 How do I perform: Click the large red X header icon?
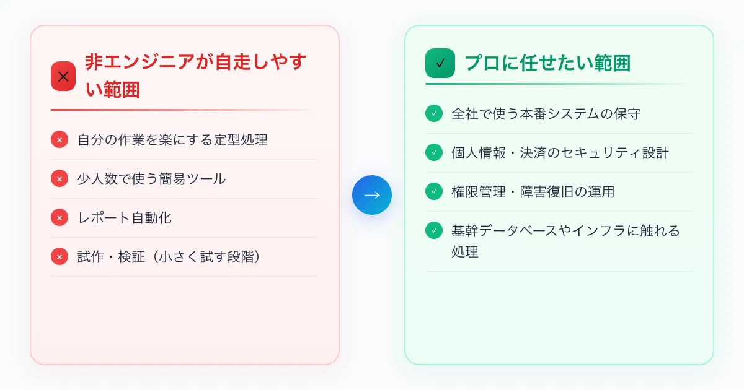point(63,76)
